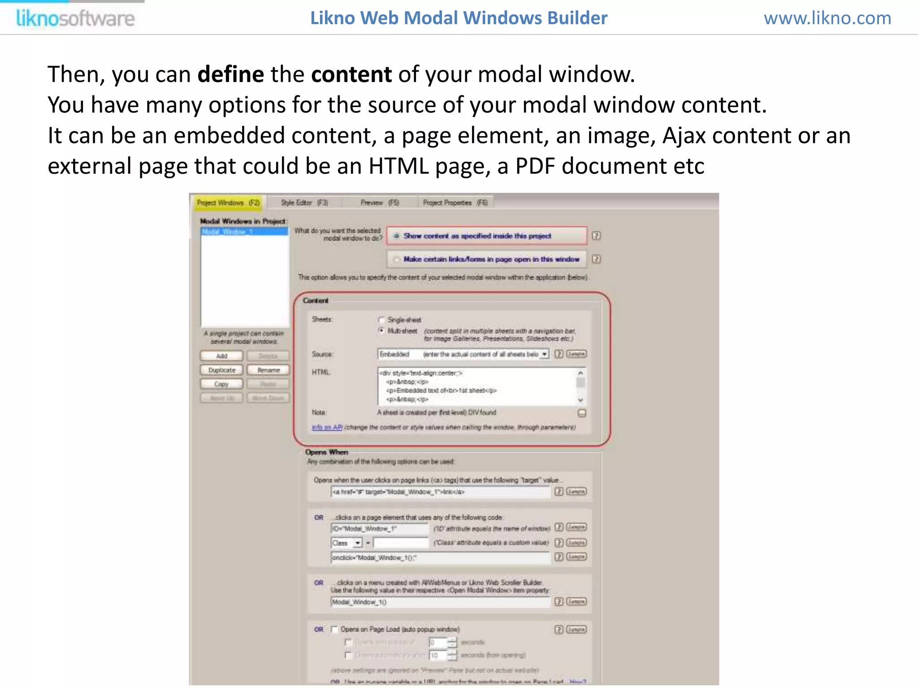Screen dimensions: 918x688
Task: Click help icon for ID attribute row
Action: [559, 527]
